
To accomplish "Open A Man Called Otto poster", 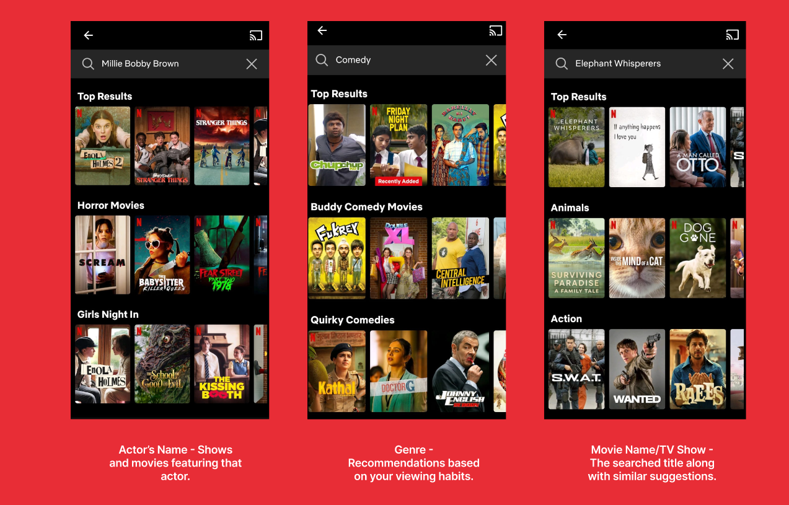I will [698, 147].
